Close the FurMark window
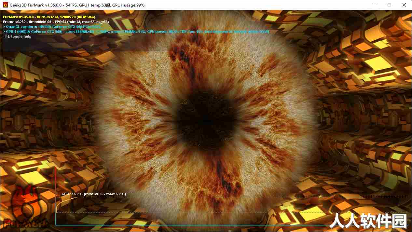This screenshot has width=412, height=232. pos(404,5)
